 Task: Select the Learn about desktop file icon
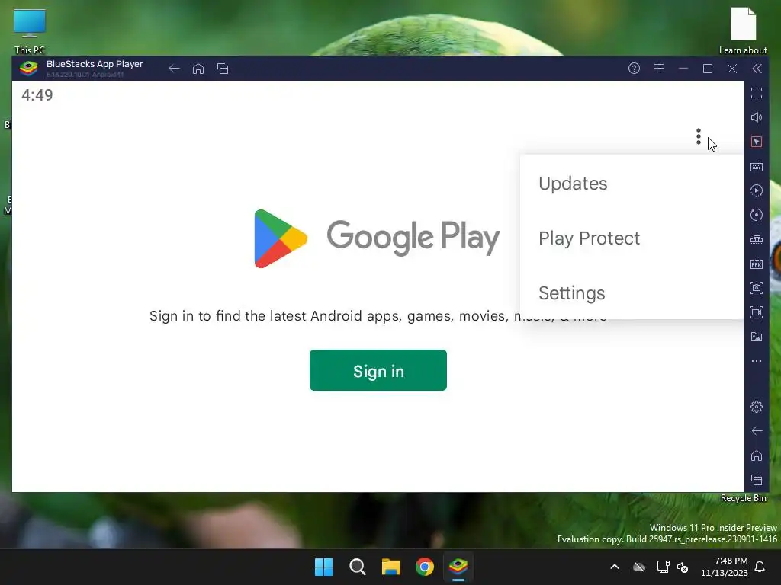coord(743,30)
